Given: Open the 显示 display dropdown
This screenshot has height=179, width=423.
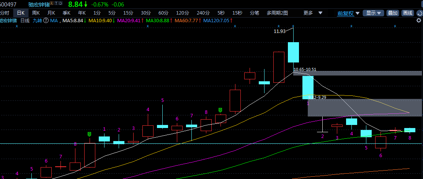Looking at the screenshot, I should (373, 13).
